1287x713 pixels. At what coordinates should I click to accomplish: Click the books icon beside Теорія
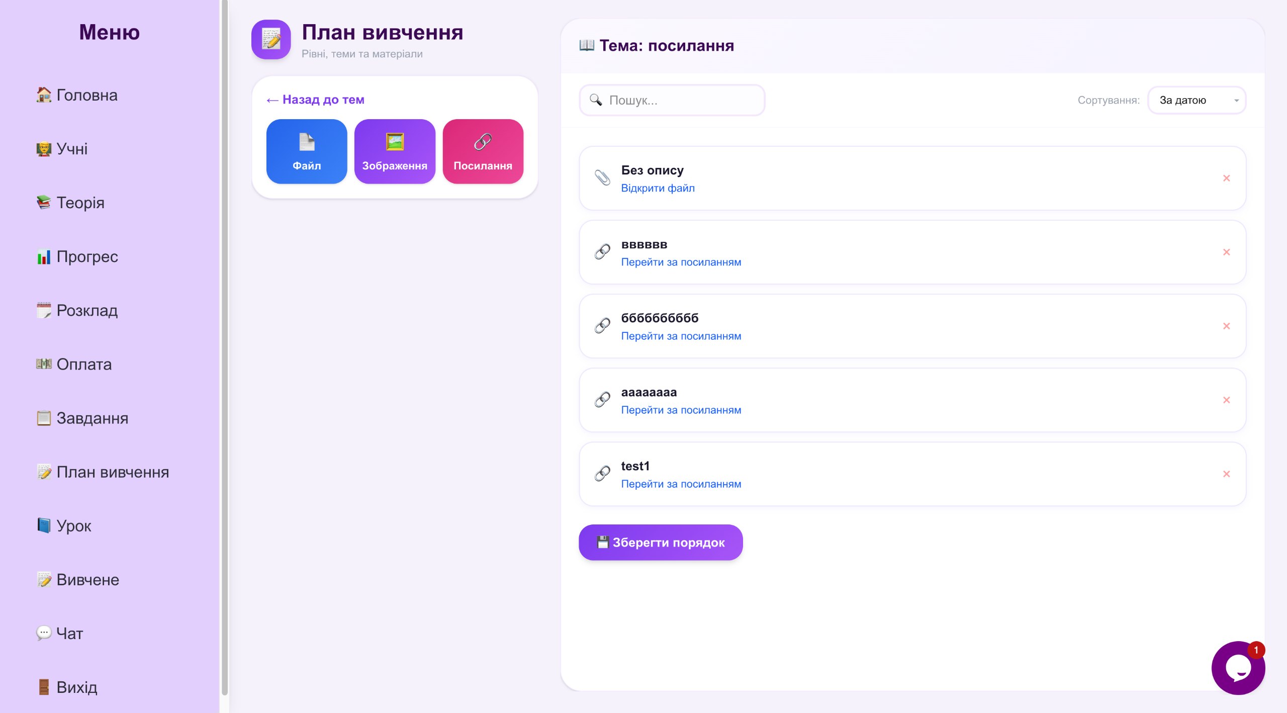(x=44, y=202)
